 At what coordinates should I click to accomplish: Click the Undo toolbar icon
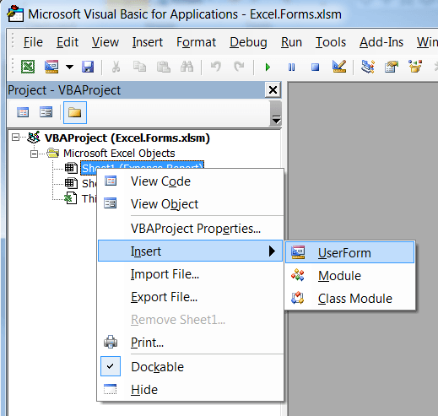216,67
